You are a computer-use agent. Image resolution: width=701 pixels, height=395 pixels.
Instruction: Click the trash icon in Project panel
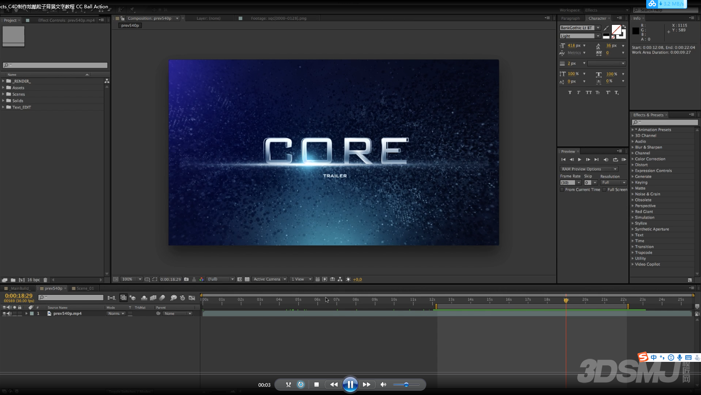click(45, 280)
